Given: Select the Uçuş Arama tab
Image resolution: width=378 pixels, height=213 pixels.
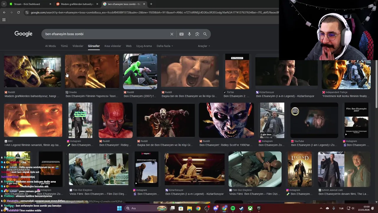Looking at the screenshot, I should point(144,46).
